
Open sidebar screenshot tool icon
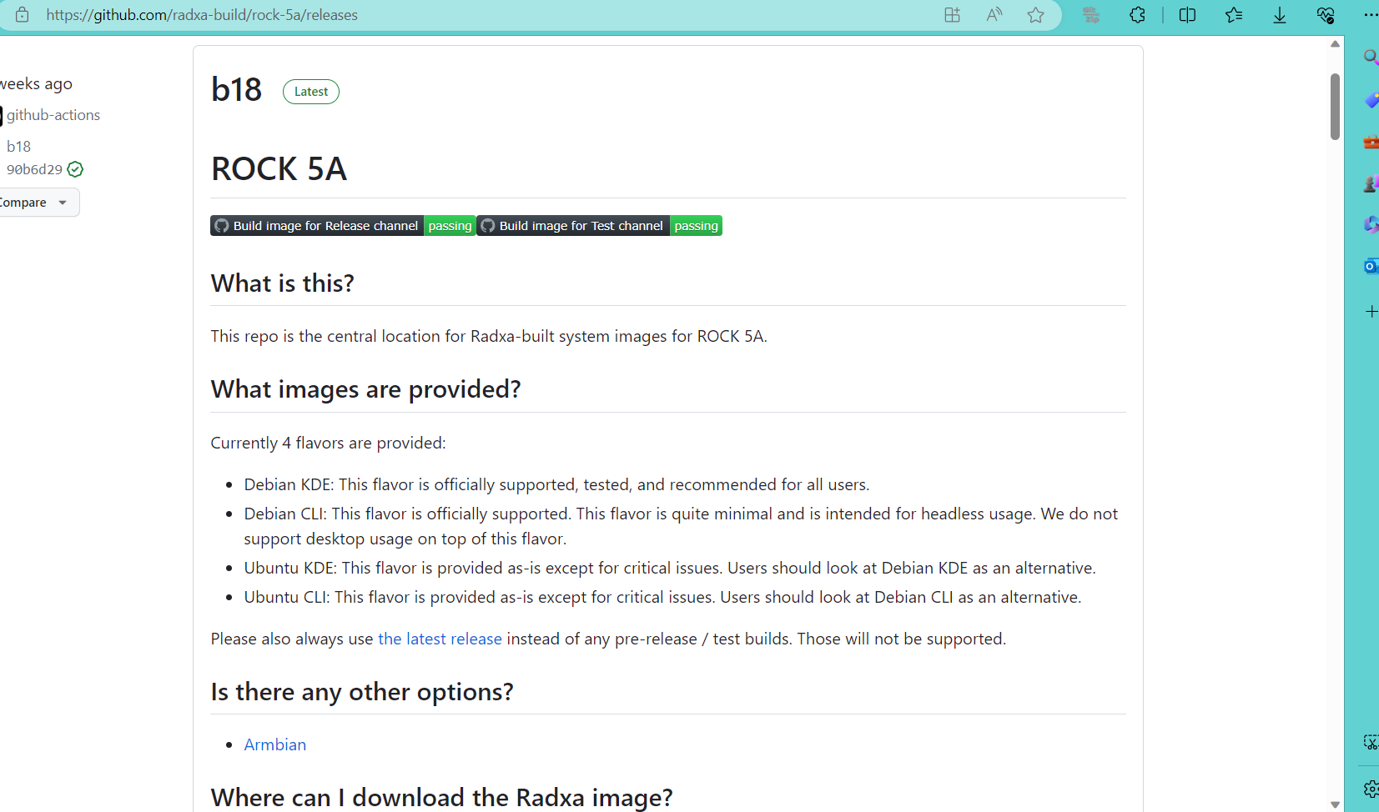tap(1371, 742)
